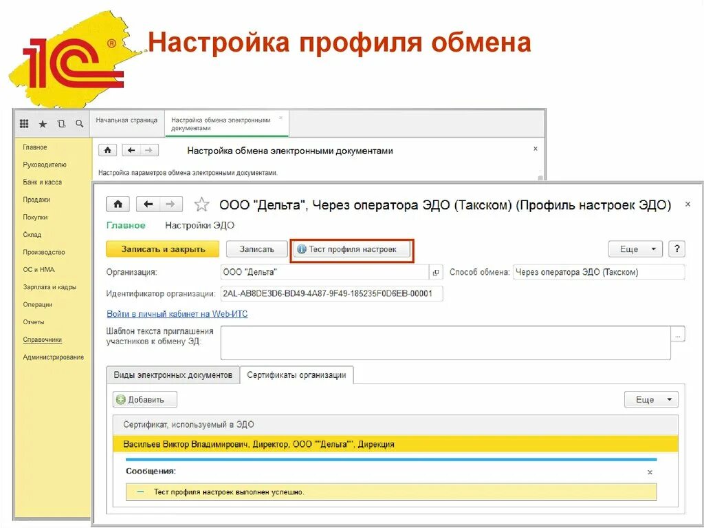Image resolution: width=704 pixels, height=528 pixels.
Task: Open Главное in the left sidebar
Action: tap(35, 147)
